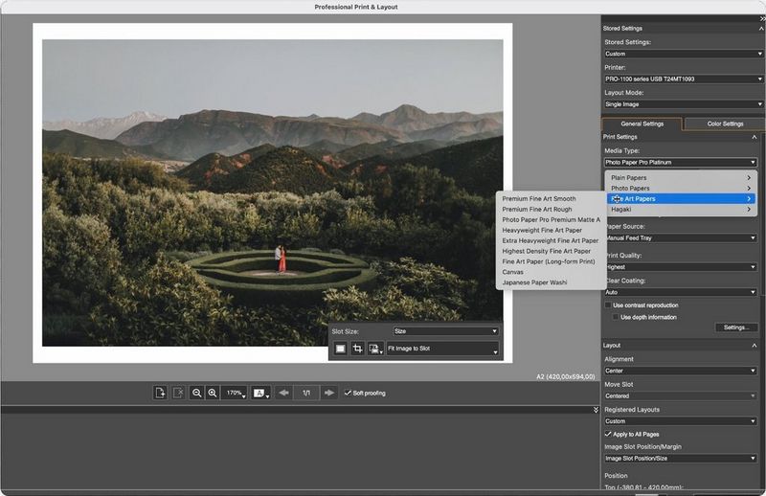The width and height of the screenshot is (766, 496).
Task: Open the image placement icon dropdown beside crop
Action: click(x=374, y=349)
